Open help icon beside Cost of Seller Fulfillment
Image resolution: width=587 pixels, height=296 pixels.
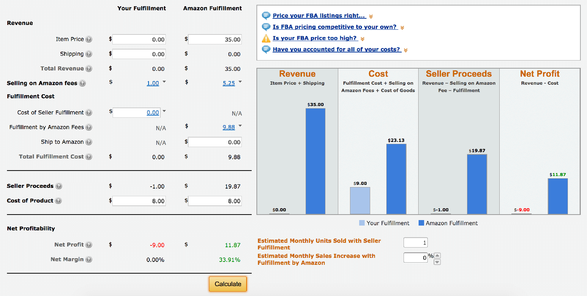[x=89, y=113]
